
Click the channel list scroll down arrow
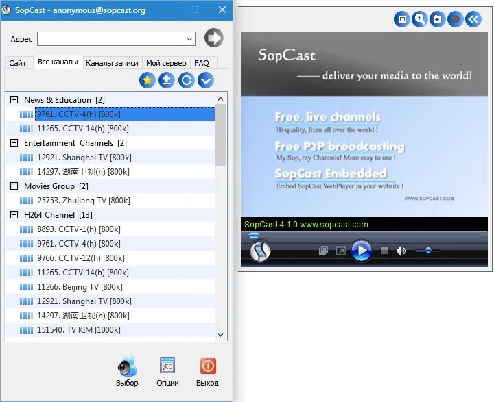tap(220, 335)
